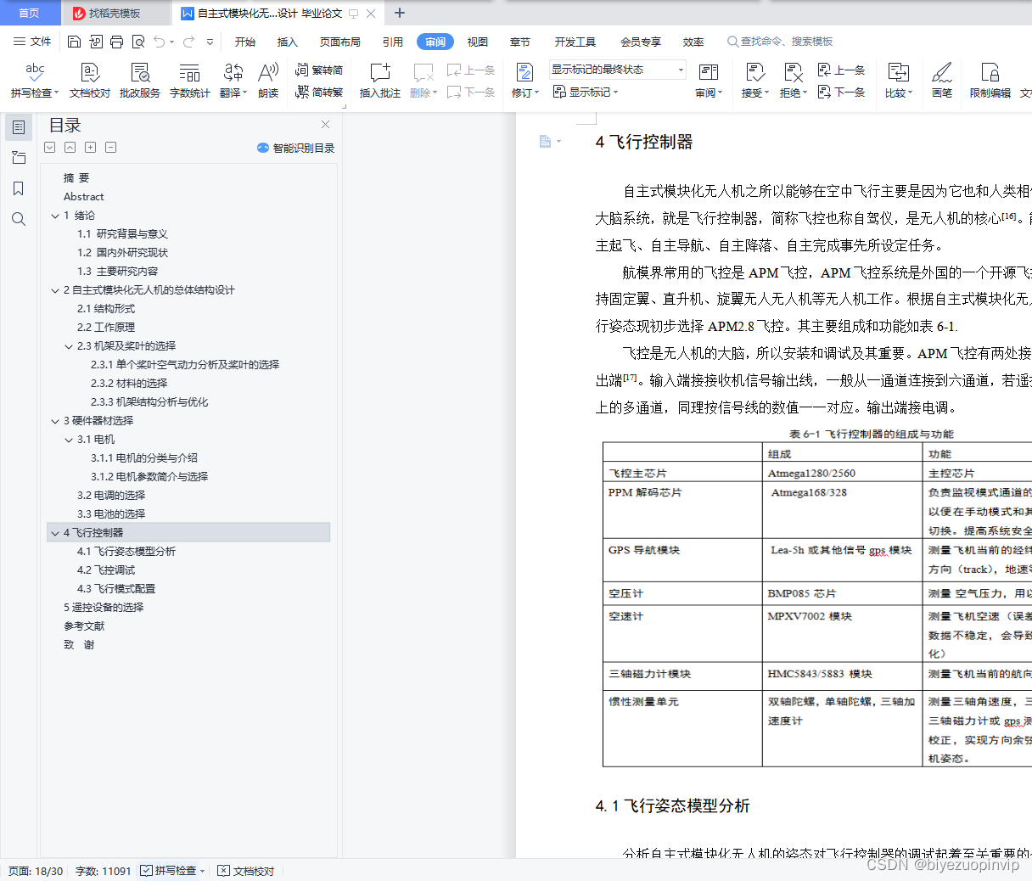The width and height of the screenshot is (1032, 881).
Task: Collapse 2.3 机架及桨叶的选择 node
Action: [69, 346]
